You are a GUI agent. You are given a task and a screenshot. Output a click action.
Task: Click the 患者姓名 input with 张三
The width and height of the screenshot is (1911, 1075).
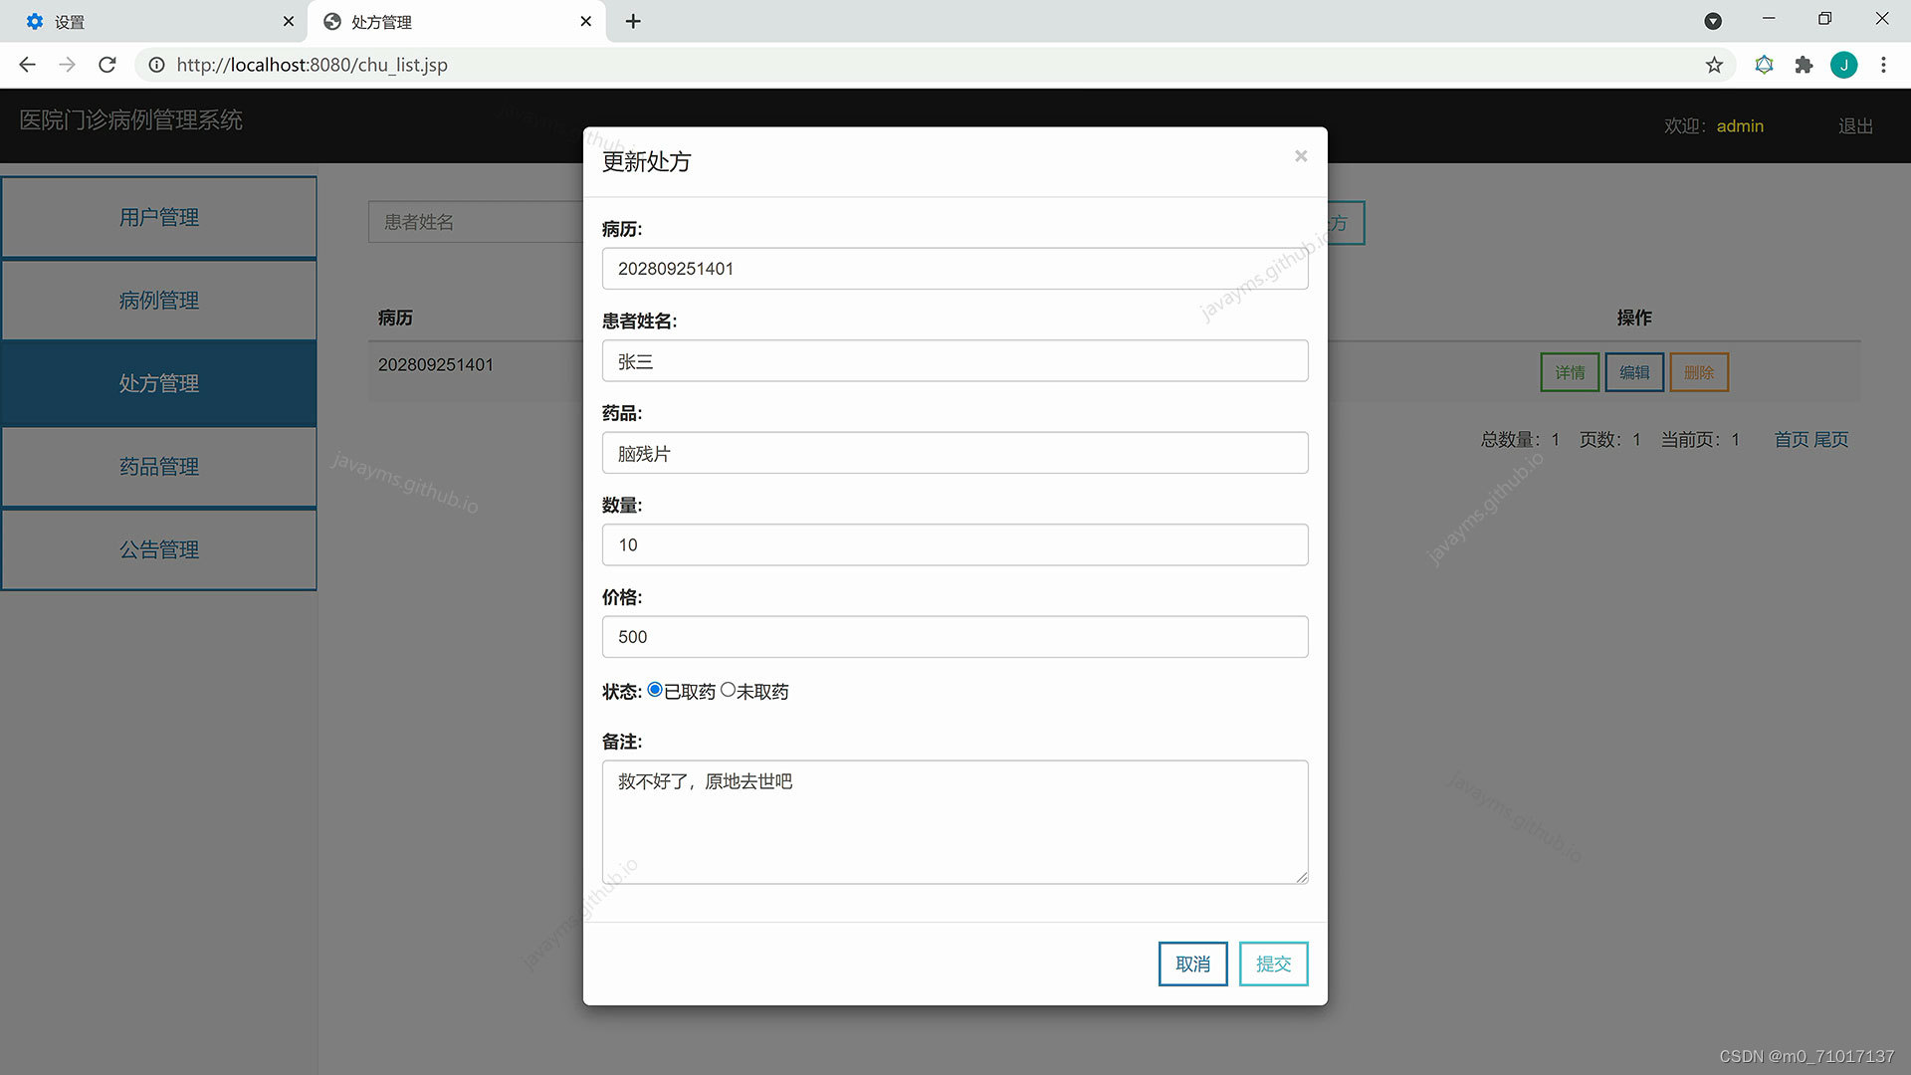pyautogui.click(x=955, y=361)
